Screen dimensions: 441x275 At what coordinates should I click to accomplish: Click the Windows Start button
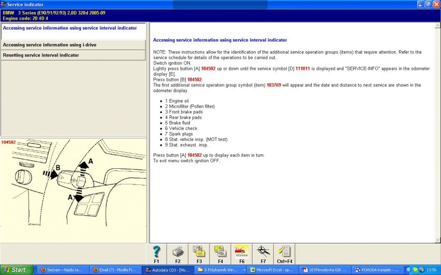tap(17, 270)
